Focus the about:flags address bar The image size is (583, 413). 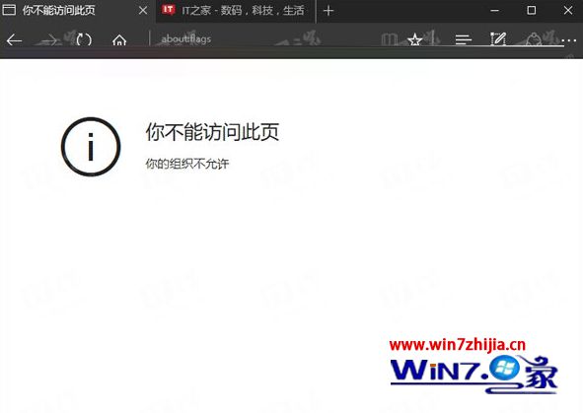coord(260,39)
